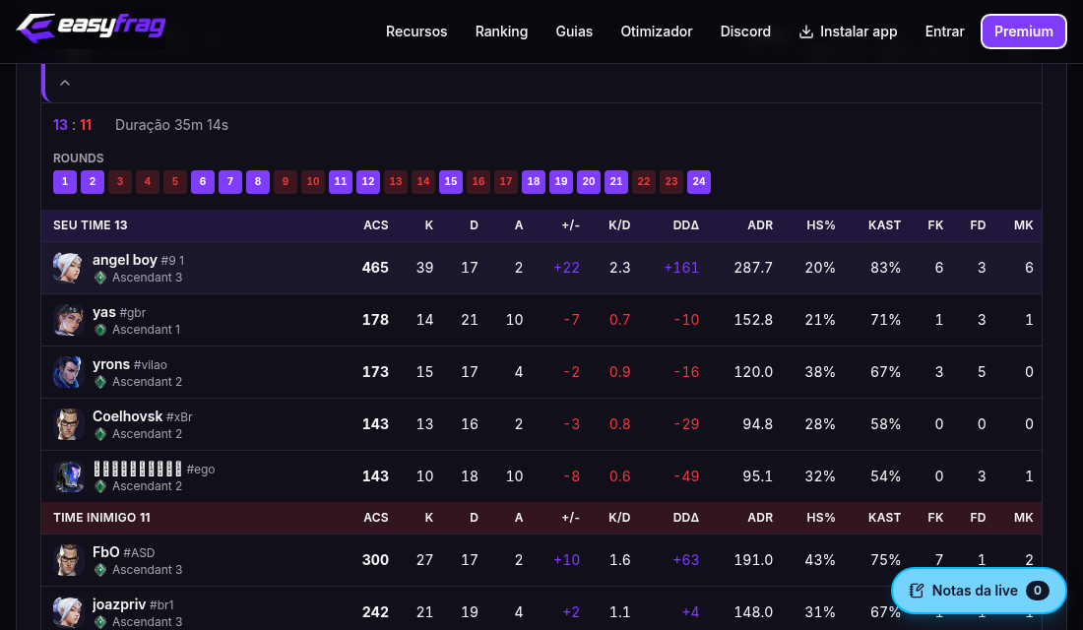Image resolution: width=1083 pixels, height=630 pixels.
Task: Open the Notas da live button
Action: point(979,591)
